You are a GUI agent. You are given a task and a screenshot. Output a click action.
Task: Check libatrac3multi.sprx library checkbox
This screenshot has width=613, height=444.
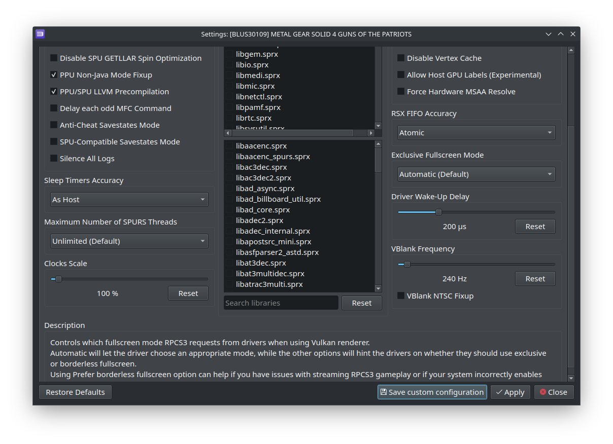click(230, 284)
